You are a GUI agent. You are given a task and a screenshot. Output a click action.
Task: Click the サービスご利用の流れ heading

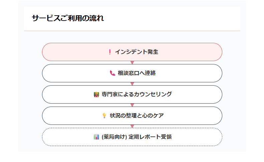click(68, 18)
